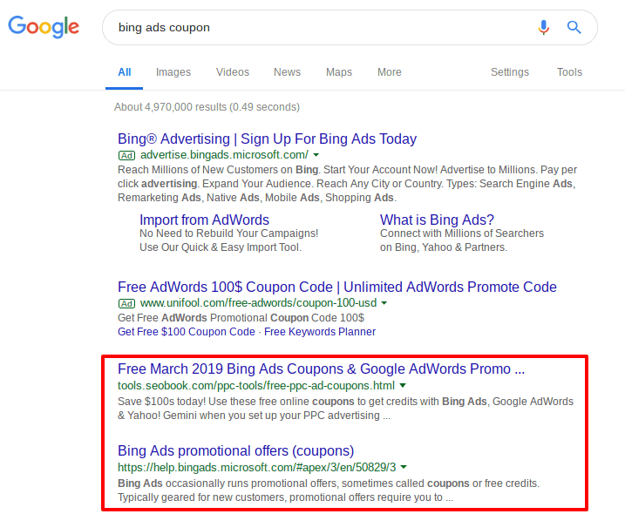Open the News tab
The width and height of the screenshot is (625, 514).
[287, 72]
